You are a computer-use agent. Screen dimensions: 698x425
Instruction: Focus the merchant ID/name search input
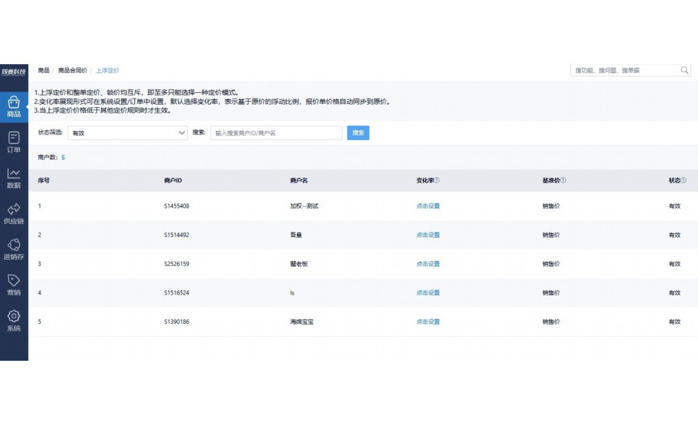[276, 133]
